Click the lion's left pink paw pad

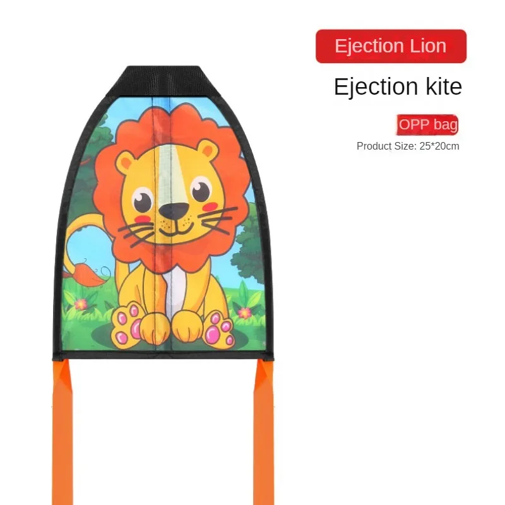126,324
